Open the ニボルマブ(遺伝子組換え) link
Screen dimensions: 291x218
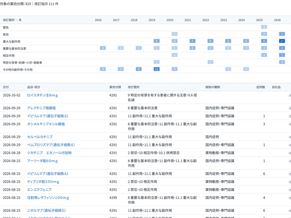tap(46, 211)
